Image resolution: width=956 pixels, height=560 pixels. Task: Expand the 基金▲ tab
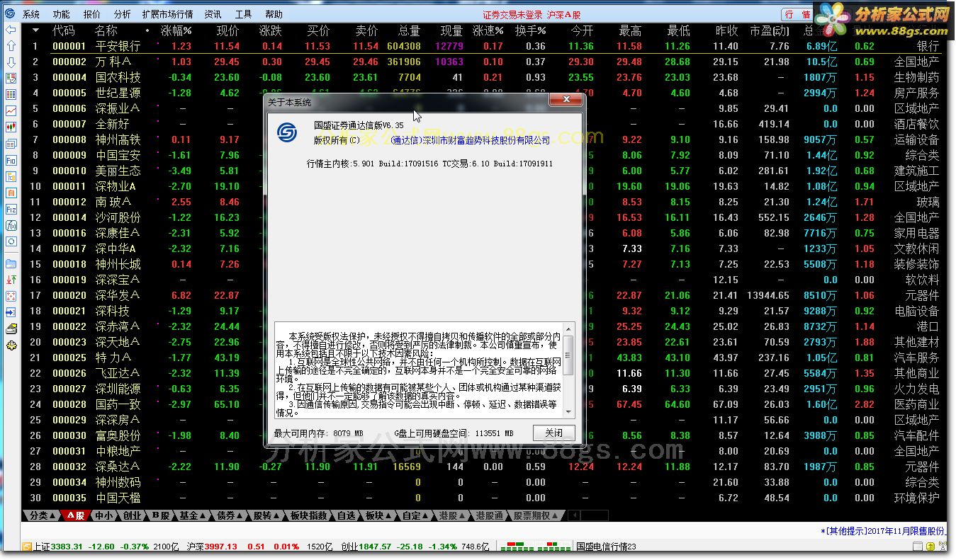[x=193, y=515]
